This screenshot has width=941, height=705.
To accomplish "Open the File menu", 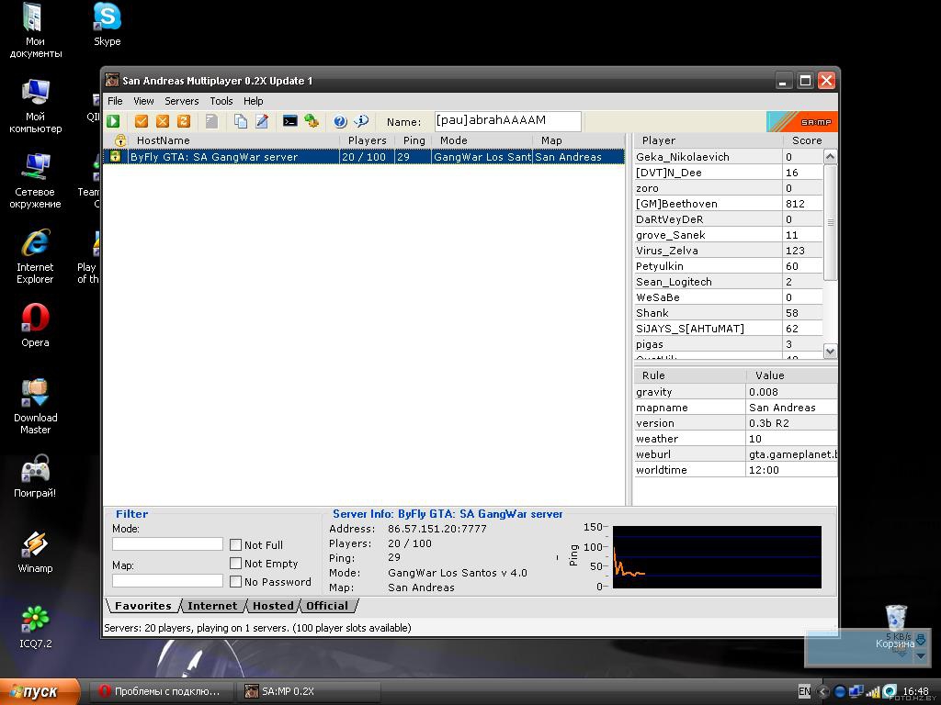I will point(115,101).
